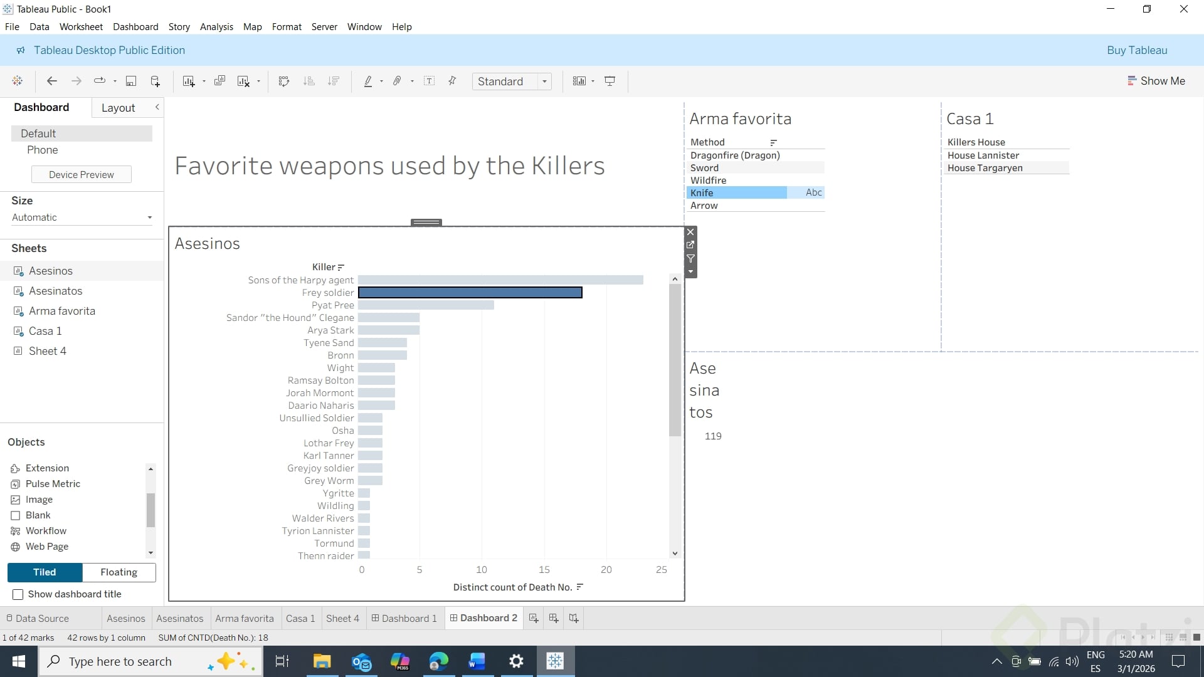The image size is (1204, 677).
Task: Click the Presentation Mode icon
Action: coord(610,81)
